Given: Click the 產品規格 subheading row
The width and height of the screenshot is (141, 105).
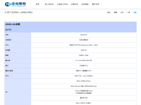Looking at the screenshot, I should tap(70, 30).
